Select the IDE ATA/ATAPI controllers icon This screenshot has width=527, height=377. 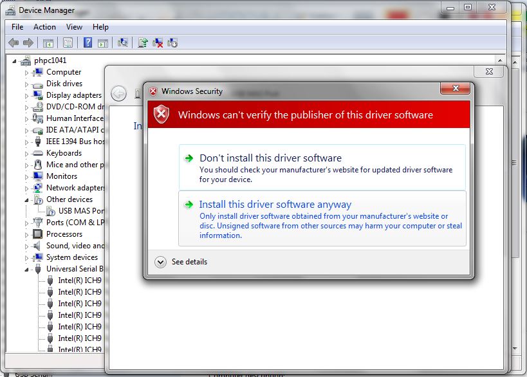click(37, 131)
